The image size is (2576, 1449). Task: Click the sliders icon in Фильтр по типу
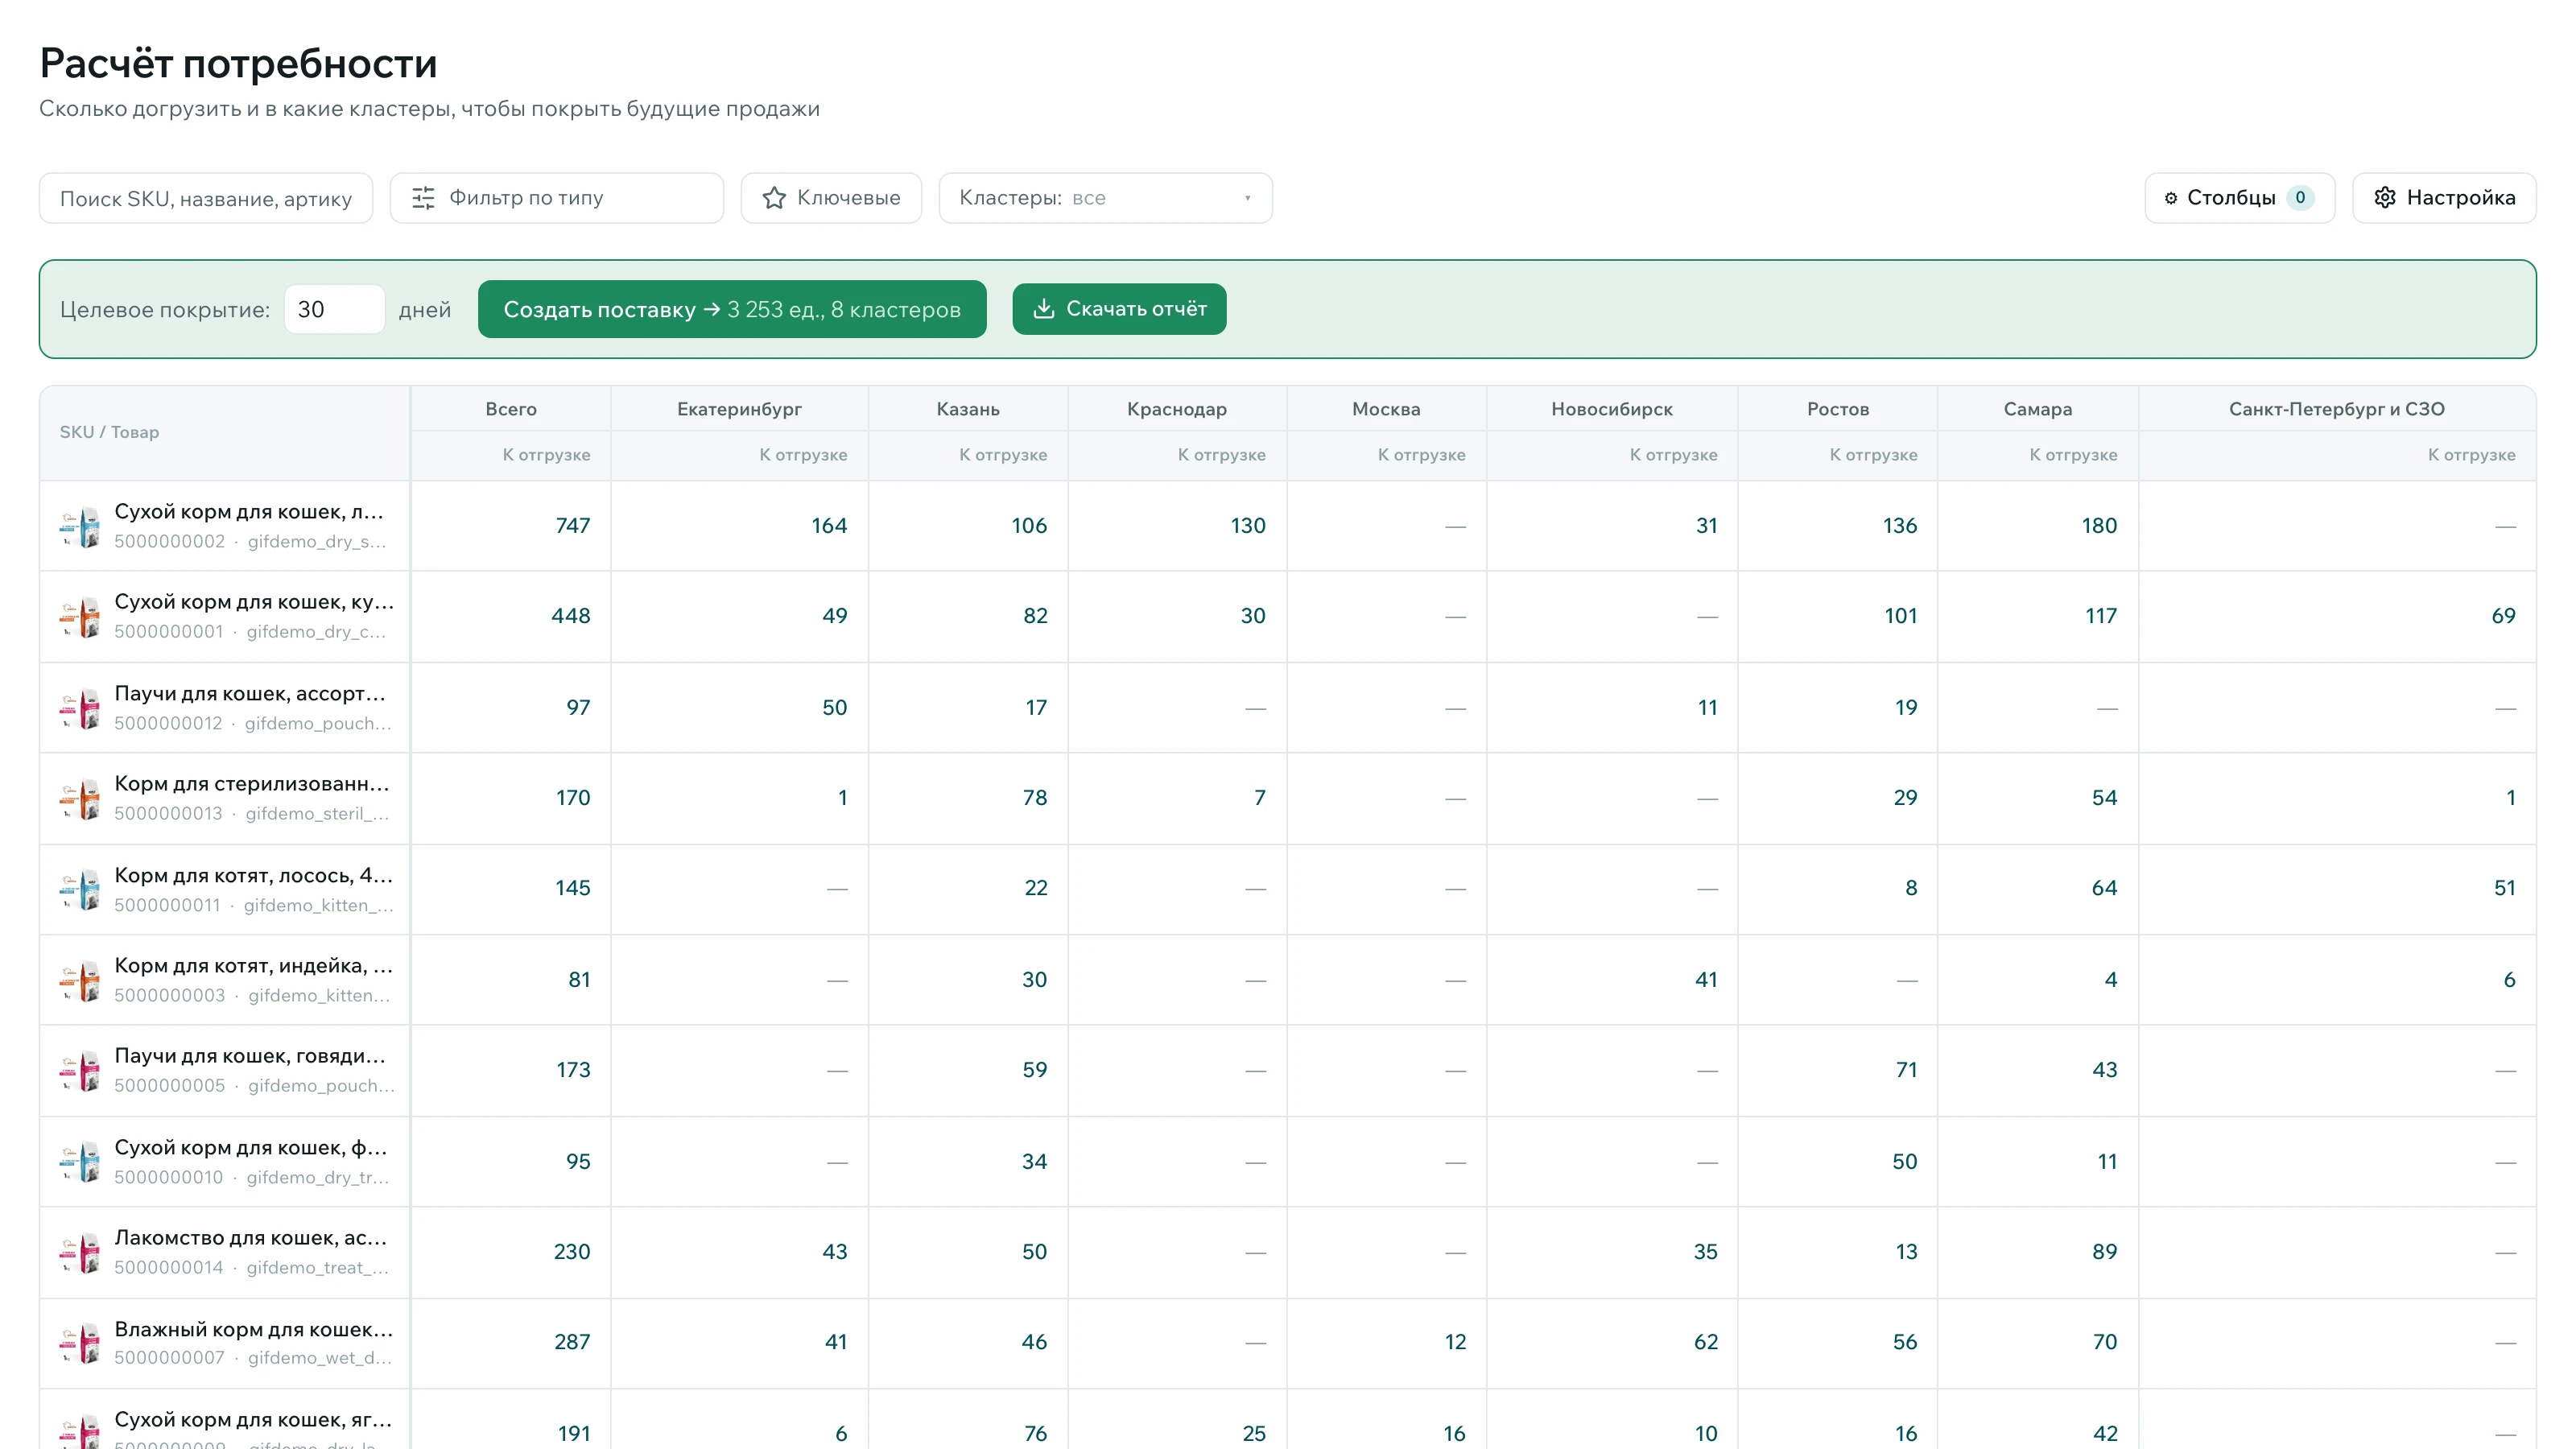423,198
